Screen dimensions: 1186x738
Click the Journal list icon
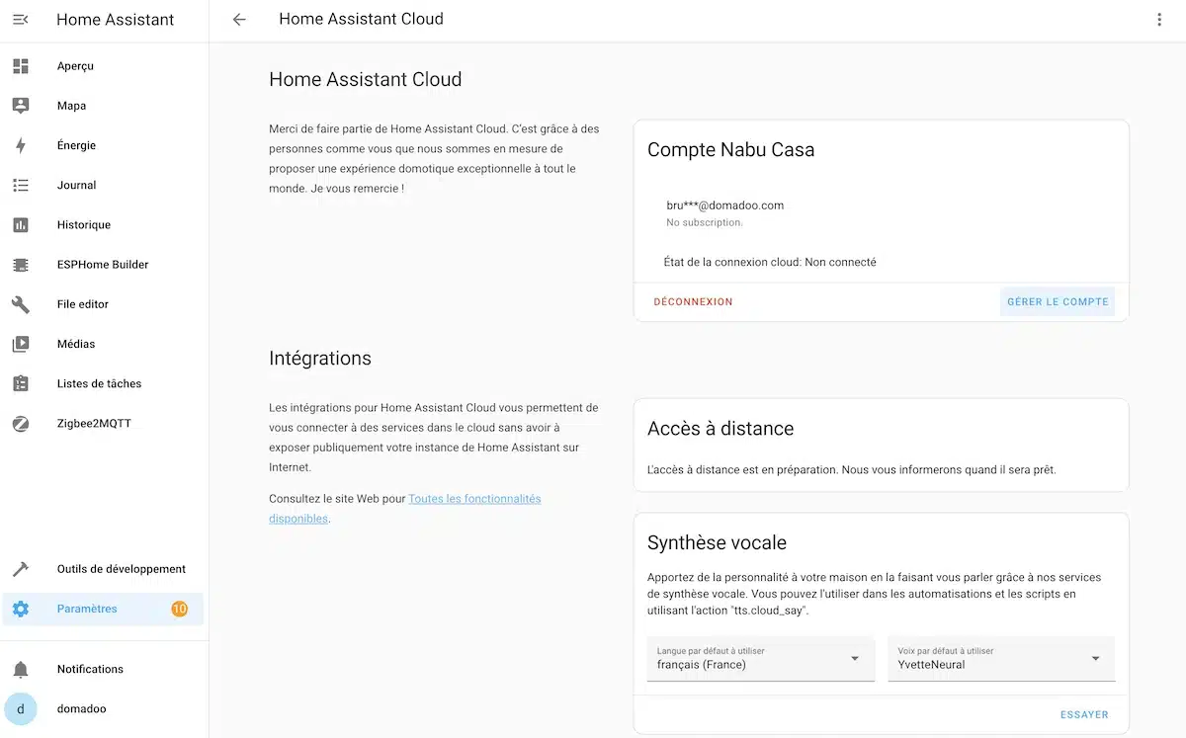click(21, 185)
